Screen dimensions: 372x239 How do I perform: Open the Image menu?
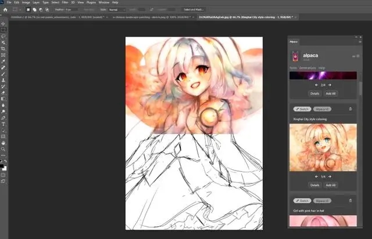tap(26, 2)
